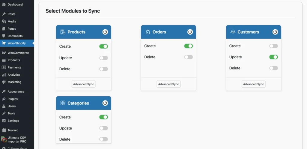Select the Woo-Shopify menu item

17,43
